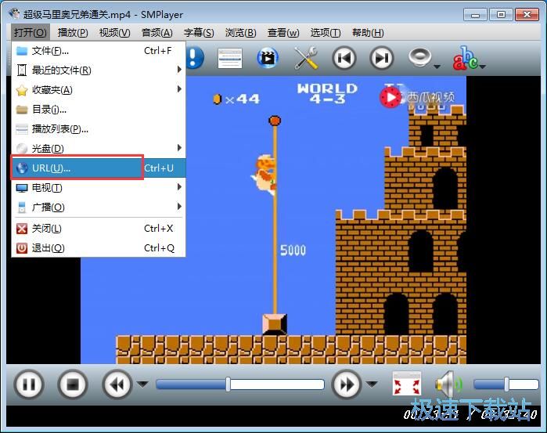Toggle fullscreen with red arrows icon
This screenshot has height=433, width=547.
pyautogui.click(x=407, y=384)
